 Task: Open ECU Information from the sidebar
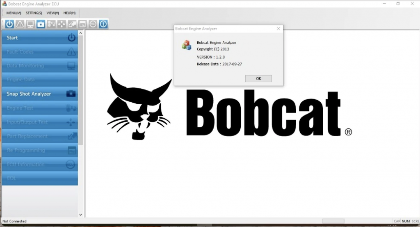(x=40, y=164)
